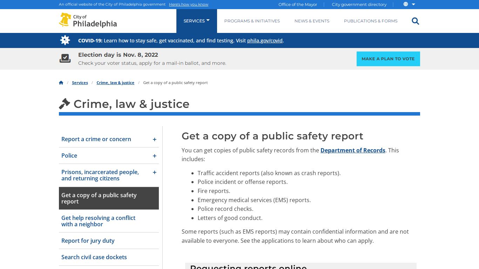479x269 pixels.
Task: Click the Department of Records link
Action: (353, 150)
